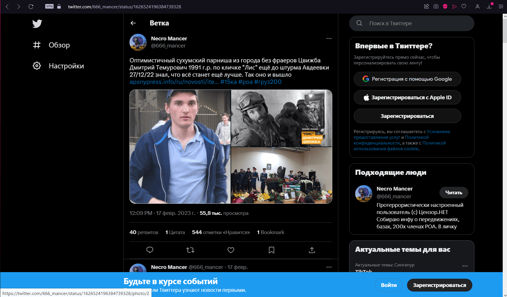This screenshot has height=297, width=507.
Task: Click the Поиск в Твиттере search field
Action: [x=412, y=23]
